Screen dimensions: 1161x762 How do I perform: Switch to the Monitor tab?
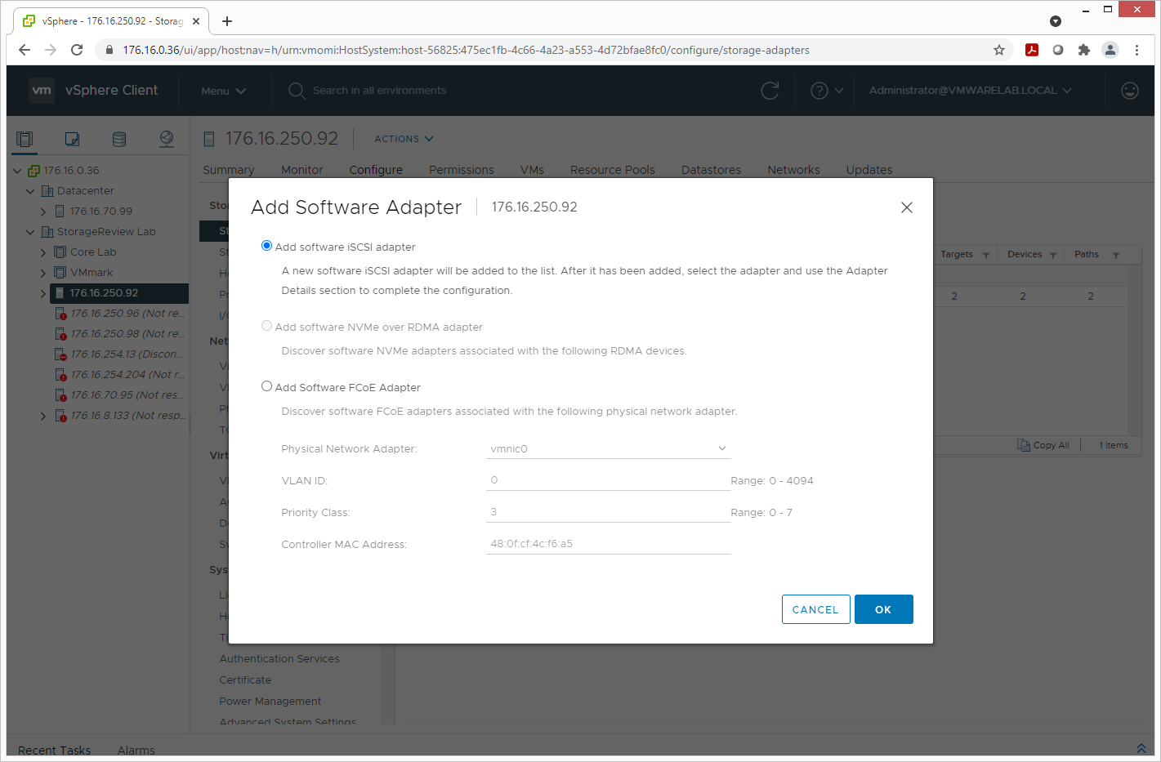[x=302, y=170]
